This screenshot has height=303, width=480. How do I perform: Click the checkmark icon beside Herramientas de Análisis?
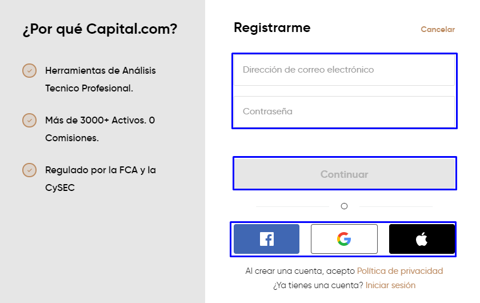29,71
